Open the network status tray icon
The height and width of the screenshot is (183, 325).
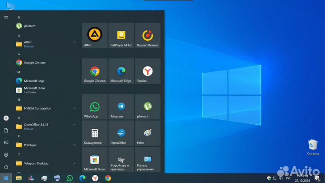275,178
